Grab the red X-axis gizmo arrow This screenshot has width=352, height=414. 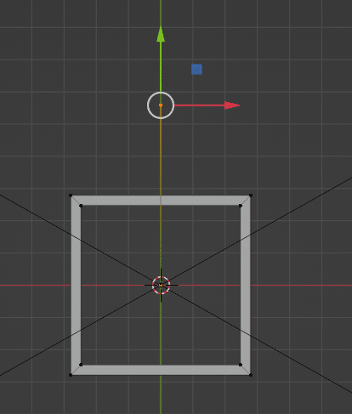(232, 105)
